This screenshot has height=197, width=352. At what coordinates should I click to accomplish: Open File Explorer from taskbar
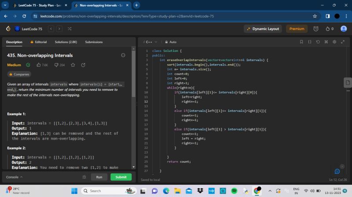(x=177, y=191)
